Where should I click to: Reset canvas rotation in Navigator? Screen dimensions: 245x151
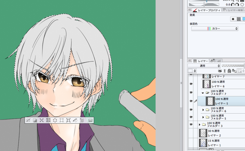pos(242,5)
